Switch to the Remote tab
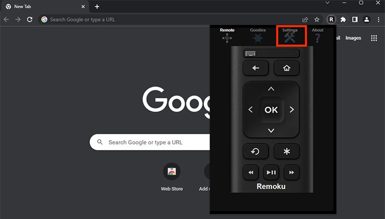 tap(227, 35)
